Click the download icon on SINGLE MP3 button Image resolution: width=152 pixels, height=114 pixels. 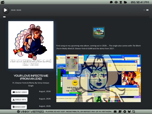(x=14, y=100)
